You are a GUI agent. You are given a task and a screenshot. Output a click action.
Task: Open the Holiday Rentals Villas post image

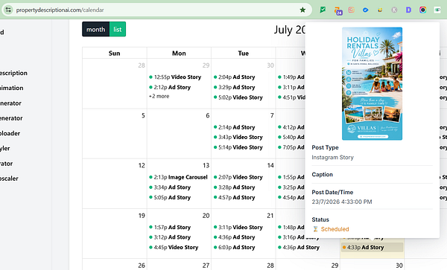(x=372, y=83)
